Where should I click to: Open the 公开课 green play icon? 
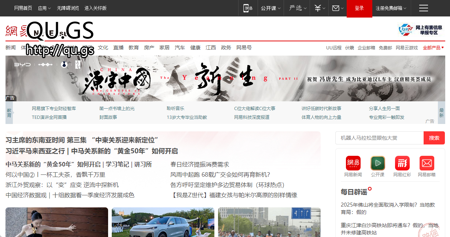[377, 163]
